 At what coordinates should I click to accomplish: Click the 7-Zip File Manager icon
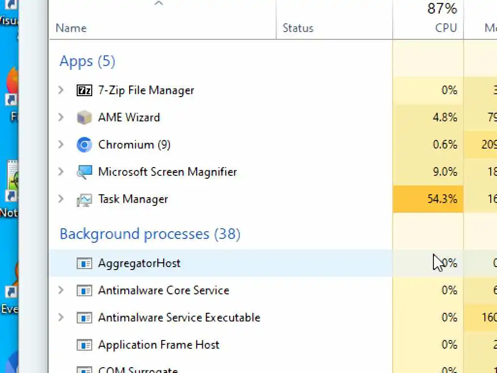84,90
